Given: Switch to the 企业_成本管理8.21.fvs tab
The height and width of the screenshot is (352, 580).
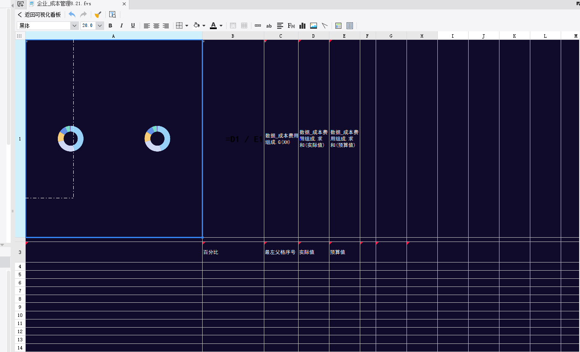Looking at the screenshot, I should [x=64, y=4].
